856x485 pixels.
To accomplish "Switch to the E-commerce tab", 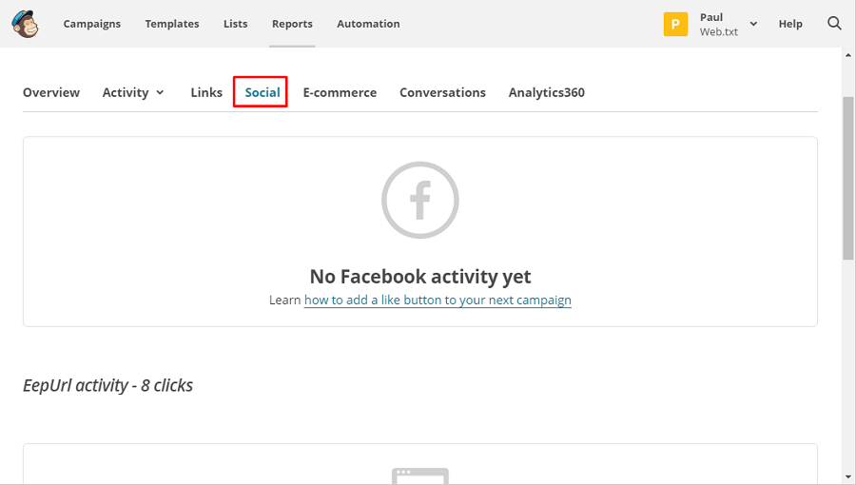I will [340, 93].
